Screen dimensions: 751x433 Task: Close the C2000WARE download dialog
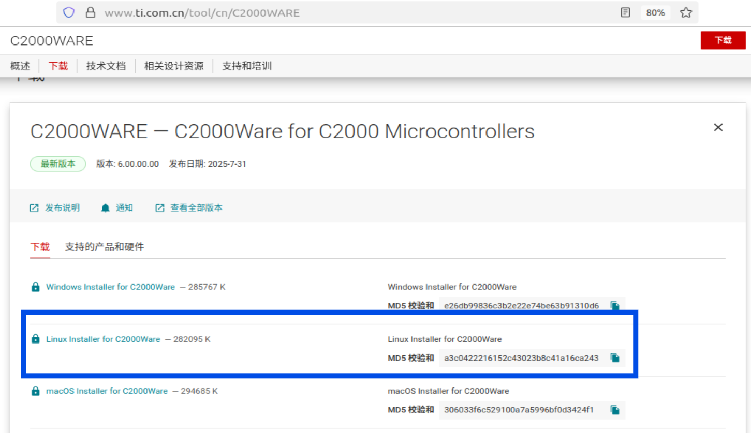(718, 127)
